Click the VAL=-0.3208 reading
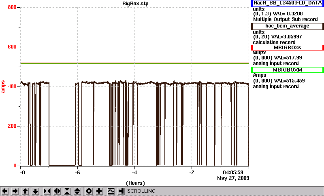324x196 pixels. (288, 14)
